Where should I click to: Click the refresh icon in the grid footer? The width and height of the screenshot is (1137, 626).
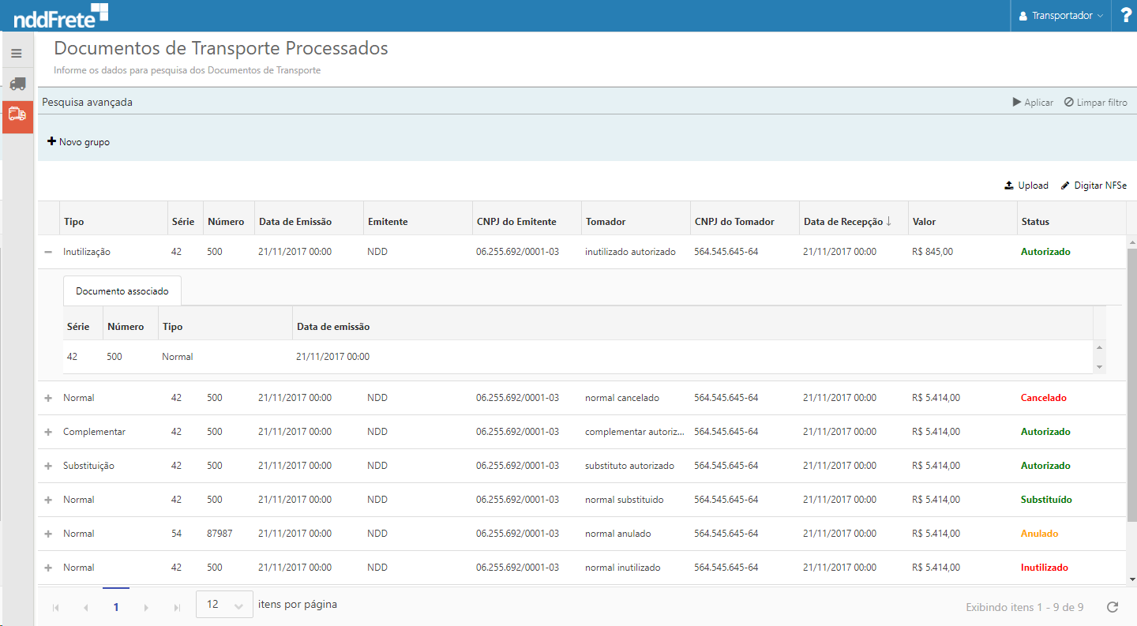tap(1113, 607)
